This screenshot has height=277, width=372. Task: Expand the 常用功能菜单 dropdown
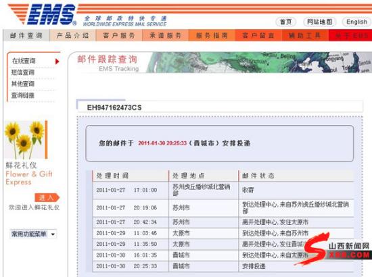pyautogui.click(x=33, y=234)
